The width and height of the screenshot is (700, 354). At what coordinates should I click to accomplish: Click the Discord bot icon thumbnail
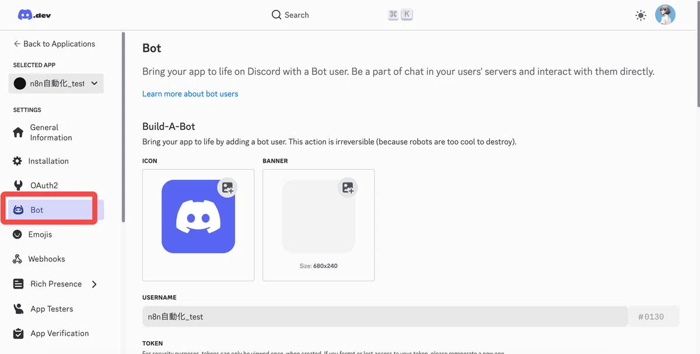click(x=198, y=216)
